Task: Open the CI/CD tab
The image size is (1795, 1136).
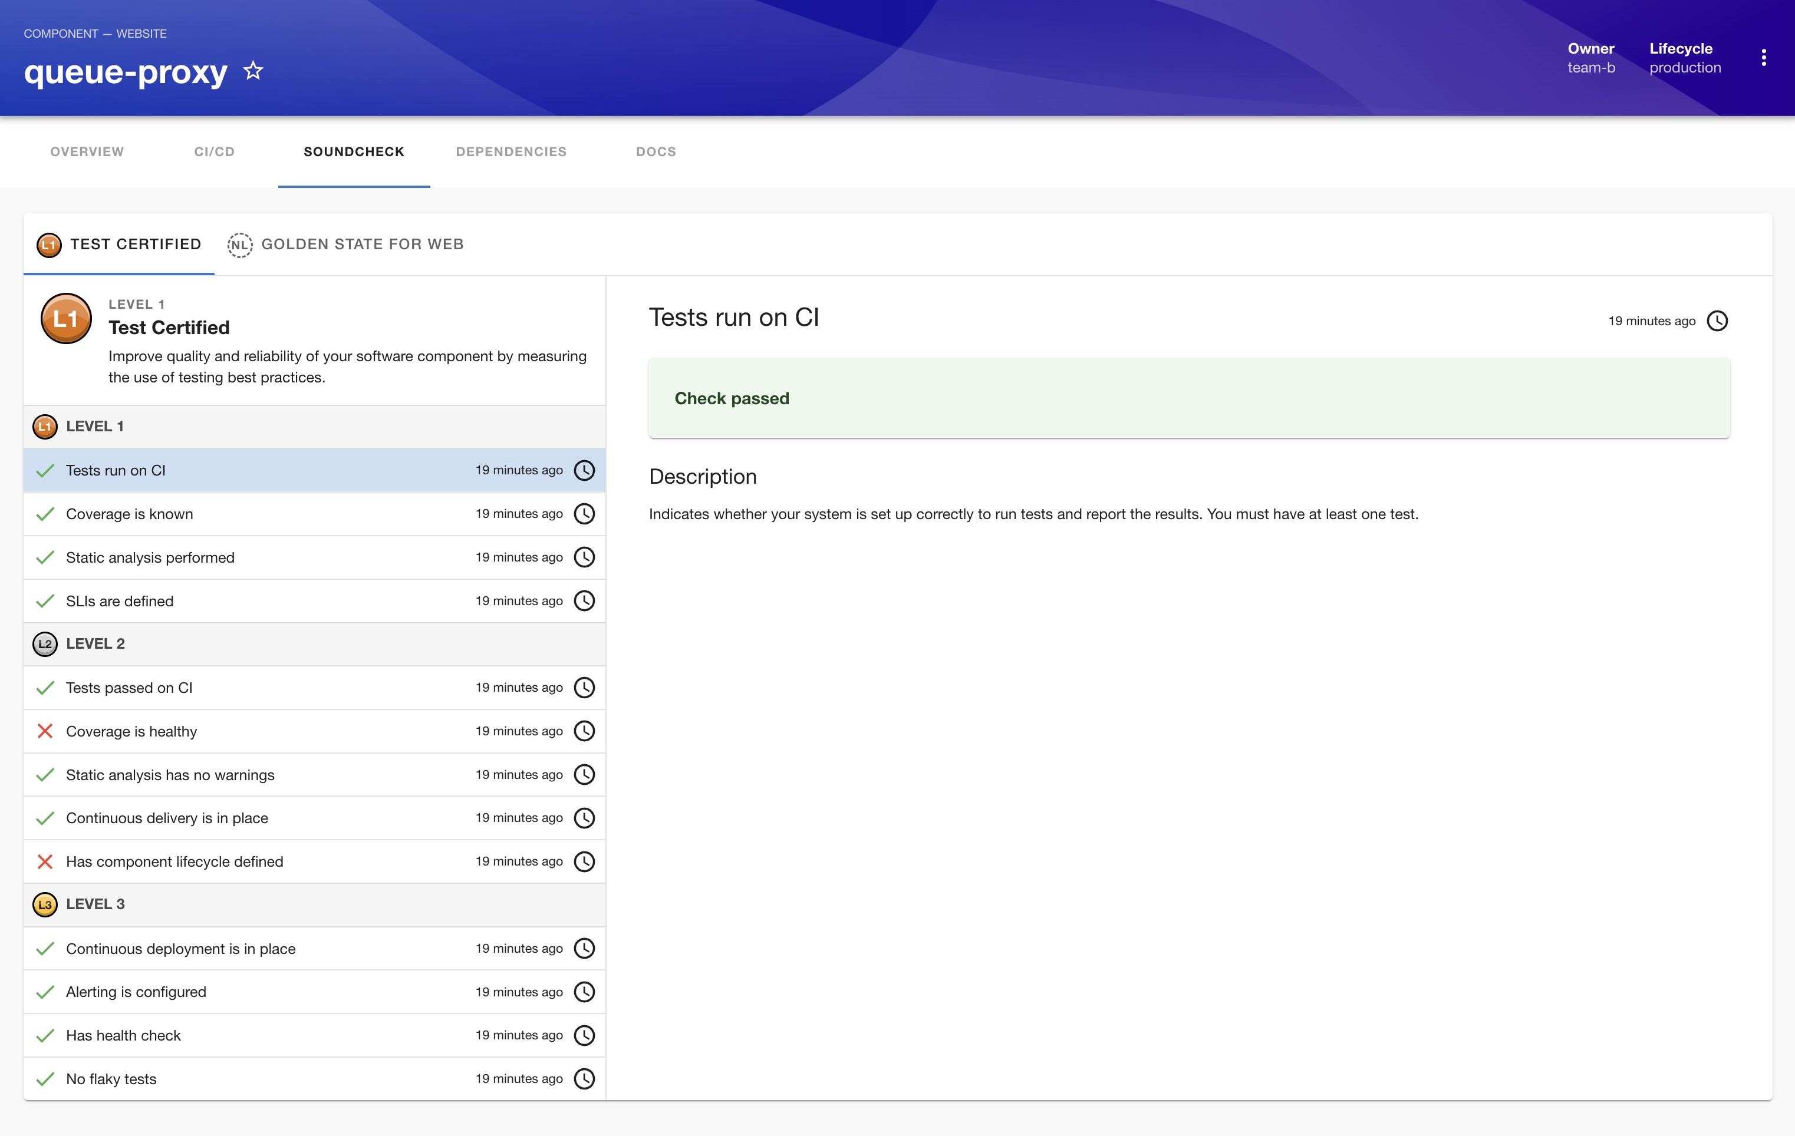Action: [x=214, y=151]
